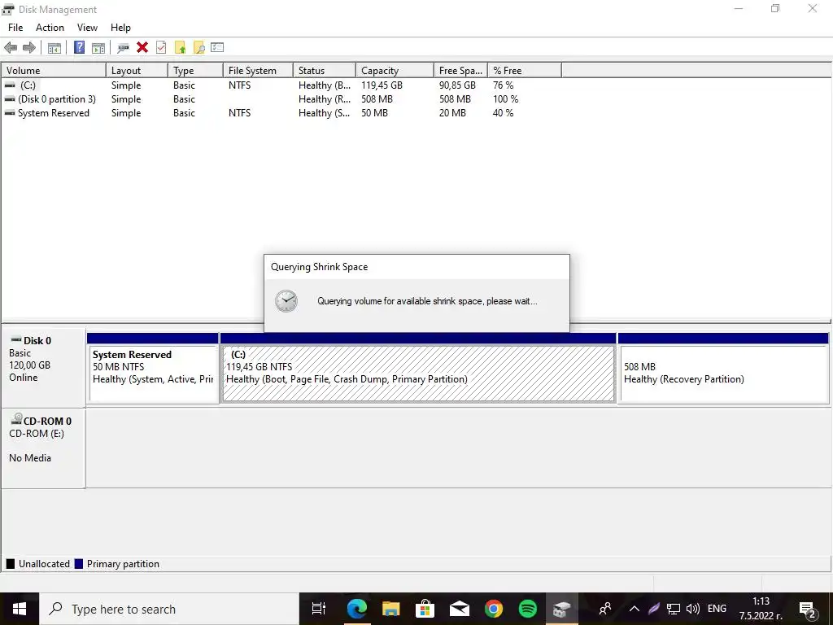Click the Querying Shrink Space dialog title
Screen dimensions: 833x625
(x=319, y=267)
